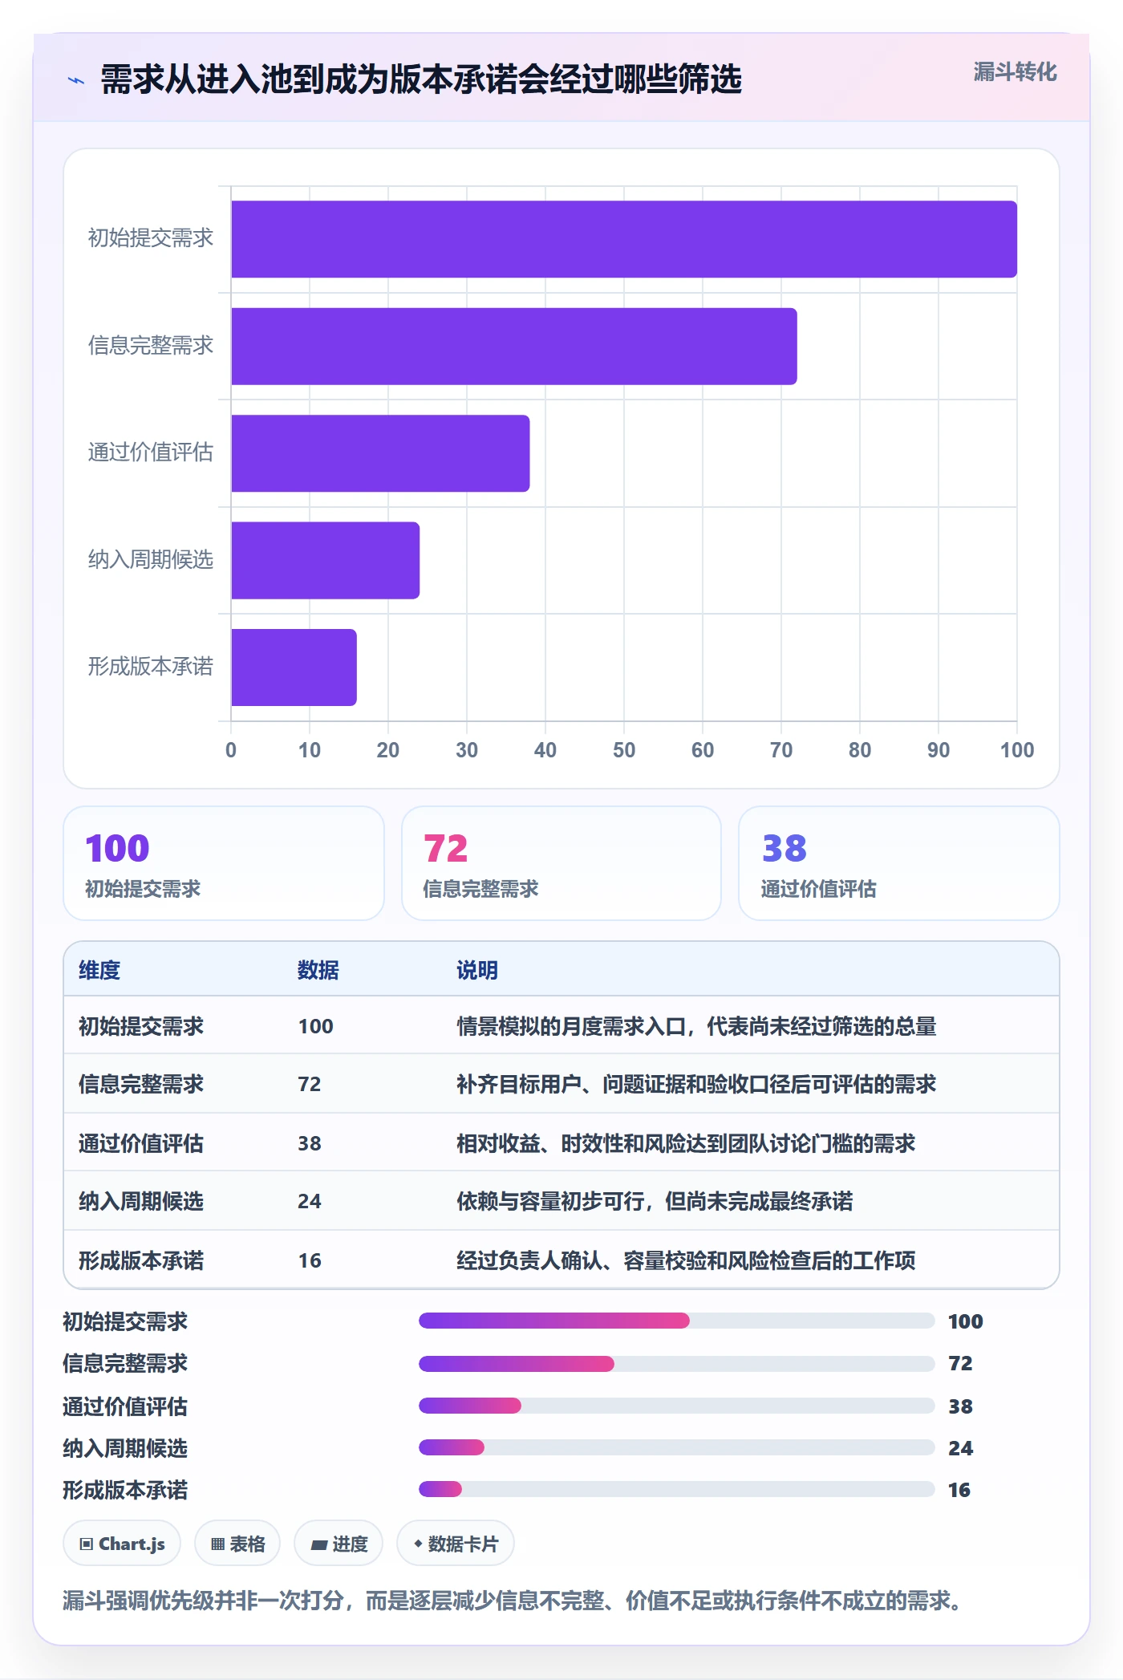Click the x-axis tick value 50
Image resolution: width=1123 pixels, height=1680 pixels.
(624, 750)
